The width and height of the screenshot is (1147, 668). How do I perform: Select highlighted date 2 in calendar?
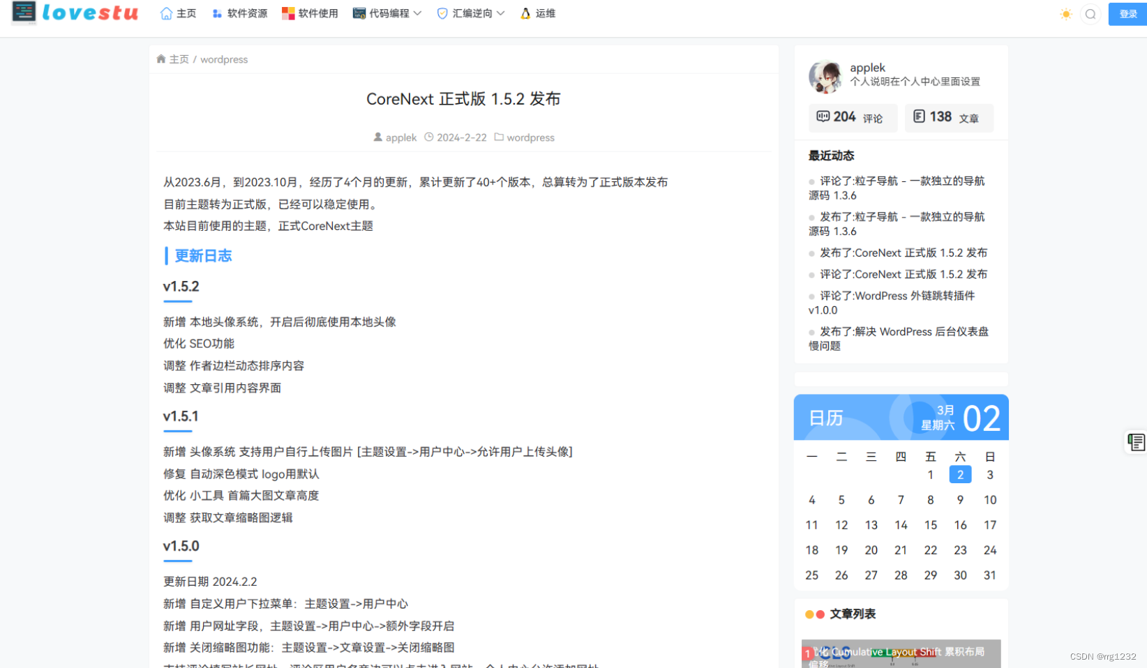pyautogui.click(x=960, y=474)
